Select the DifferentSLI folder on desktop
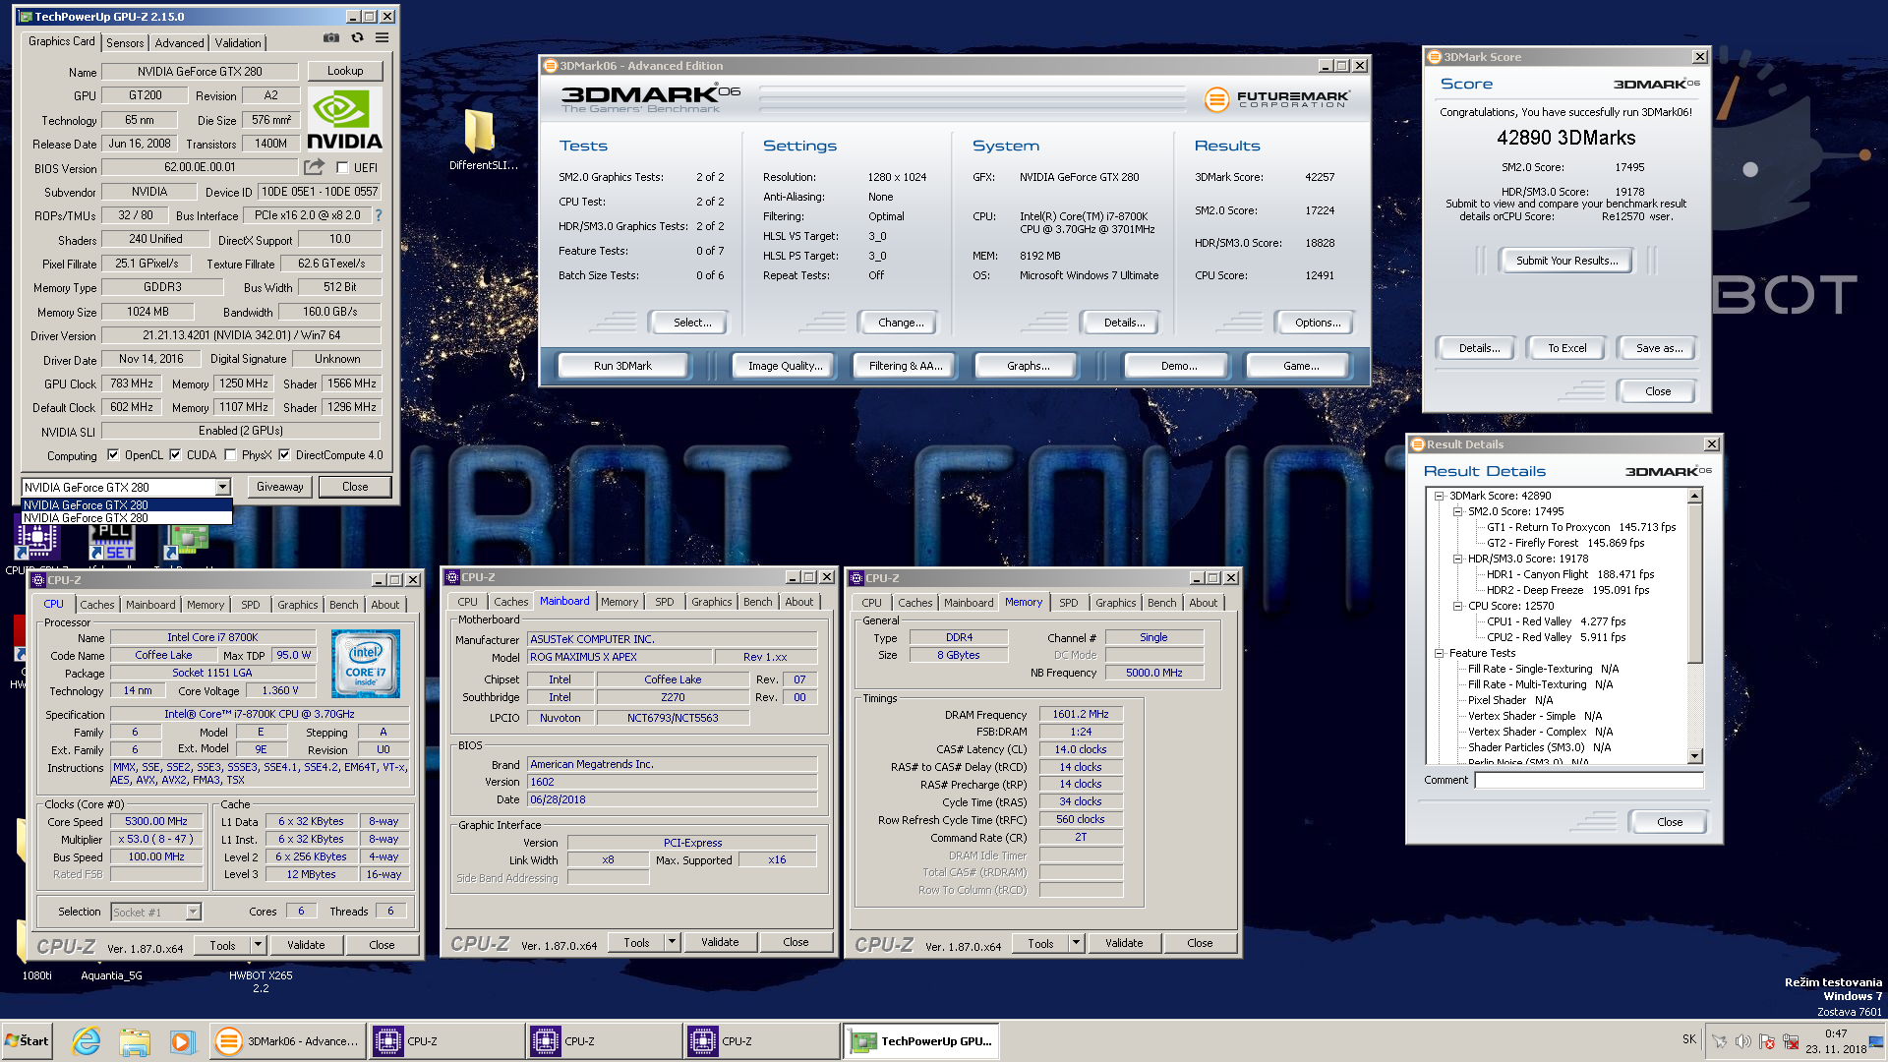Image resolution: width=1888 pixels, height=1062 pixels. click(481, 139)
